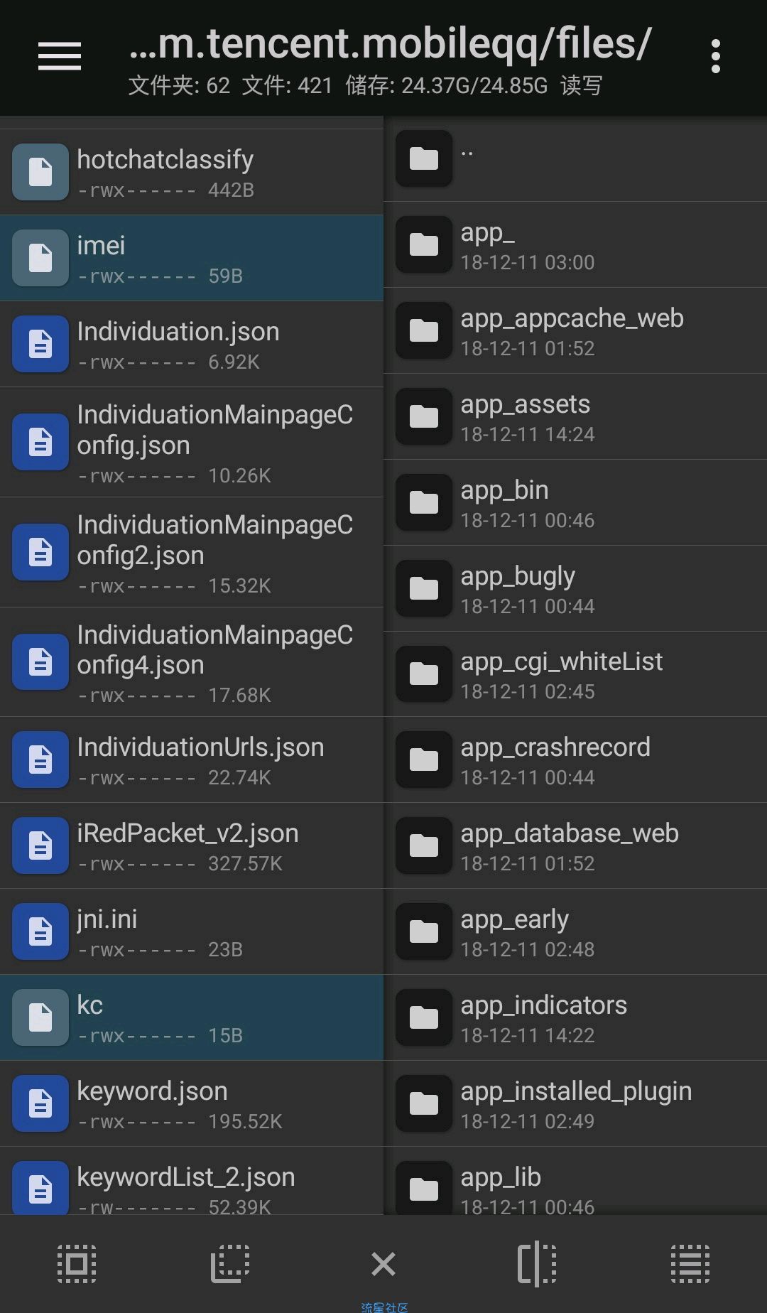The width and height of the screenshot is (767, 1313).
Task: Open the app_database_web folder name
Action: [x=570, y=833]
